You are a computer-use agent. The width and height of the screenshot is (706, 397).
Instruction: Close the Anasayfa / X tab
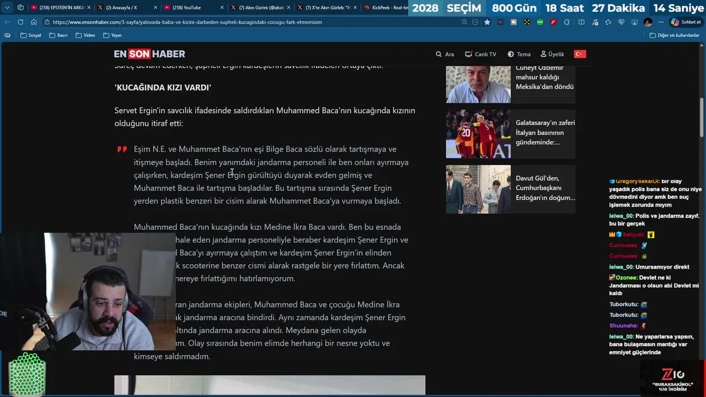coord(155,8)
